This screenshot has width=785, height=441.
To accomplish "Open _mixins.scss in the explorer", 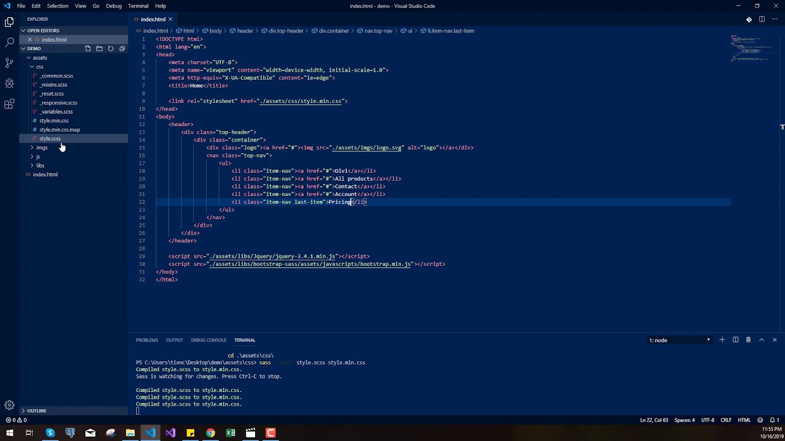I will pos(53,85).
